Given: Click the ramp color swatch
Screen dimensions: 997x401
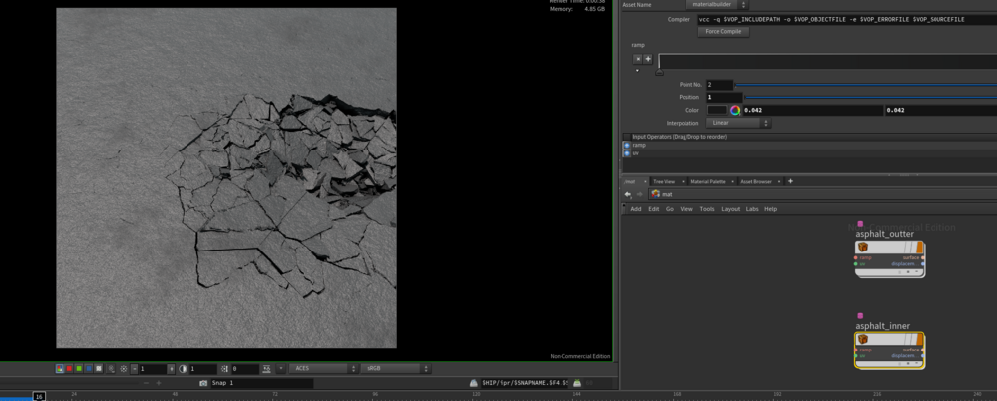Looking at the screenshot, I should coord(717,110).
